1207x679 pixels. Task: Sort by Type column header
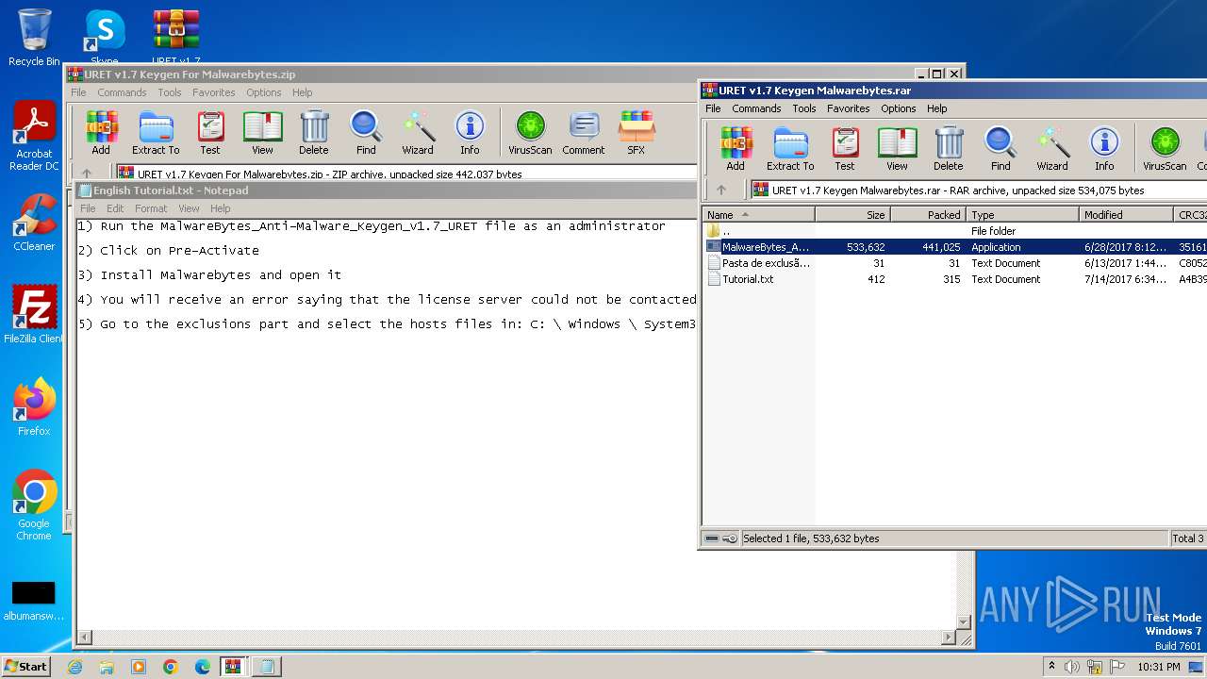[1023, 215]
